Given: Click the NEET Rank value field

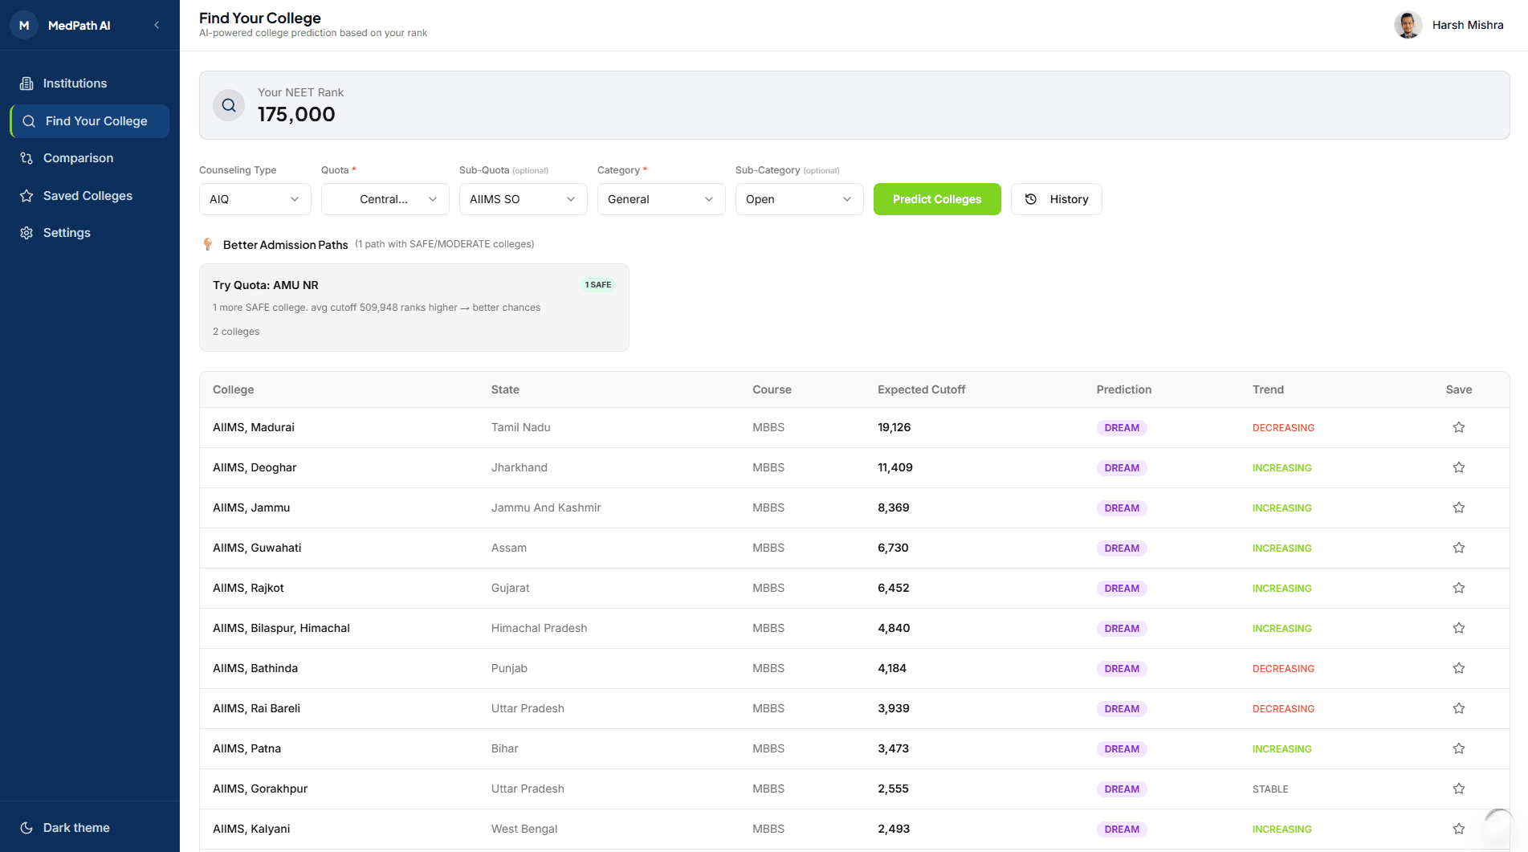Looking at the screenshot, I should point(296,115).
